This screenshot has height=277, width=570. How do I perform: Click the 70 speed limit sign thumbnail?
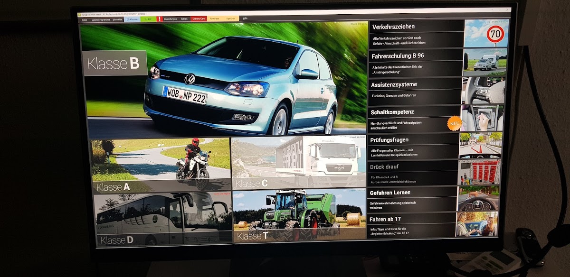pos(485,34)
